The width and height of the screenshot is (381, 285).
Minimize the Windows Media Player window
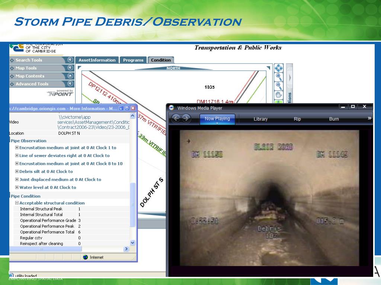pos(343,107)
